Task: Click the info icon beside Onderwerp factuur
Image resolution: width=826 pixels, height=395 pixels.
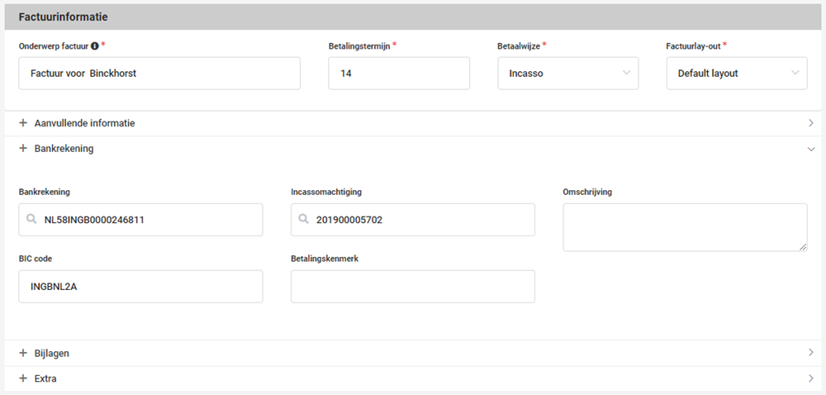Action: pyautogui.click(x=95, y=45)
